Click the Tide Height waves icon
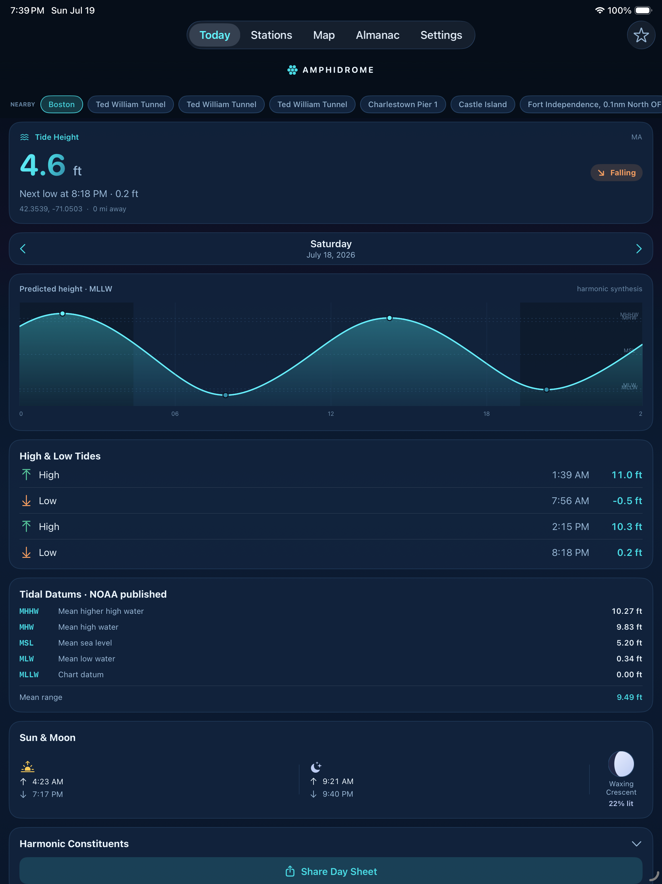 (x=24, y=137)
